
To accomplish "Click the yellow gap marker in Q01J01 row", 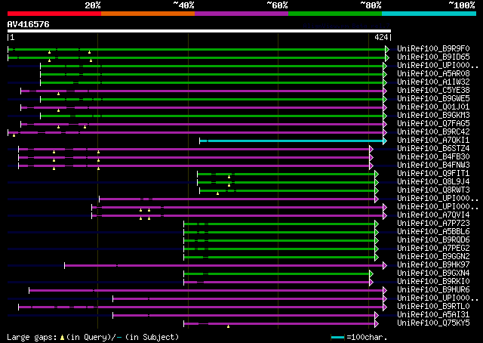I will click(59, 110).
